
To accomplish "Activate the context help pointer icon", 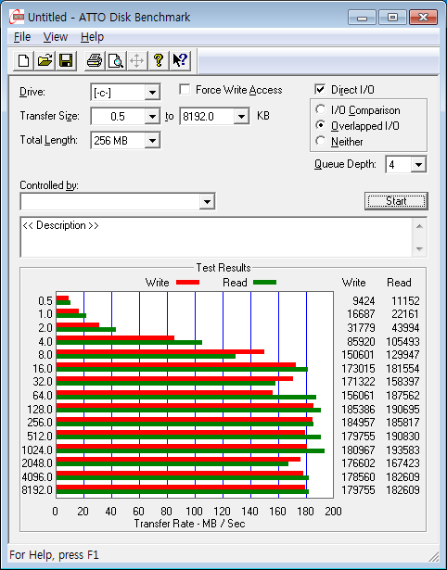I will (x=180, y=60).
